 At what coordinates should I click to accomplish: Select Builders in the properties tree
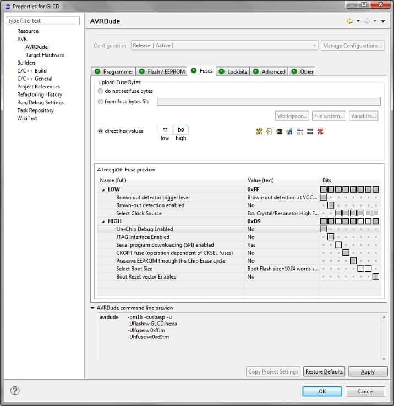click(x=26, y=63)
